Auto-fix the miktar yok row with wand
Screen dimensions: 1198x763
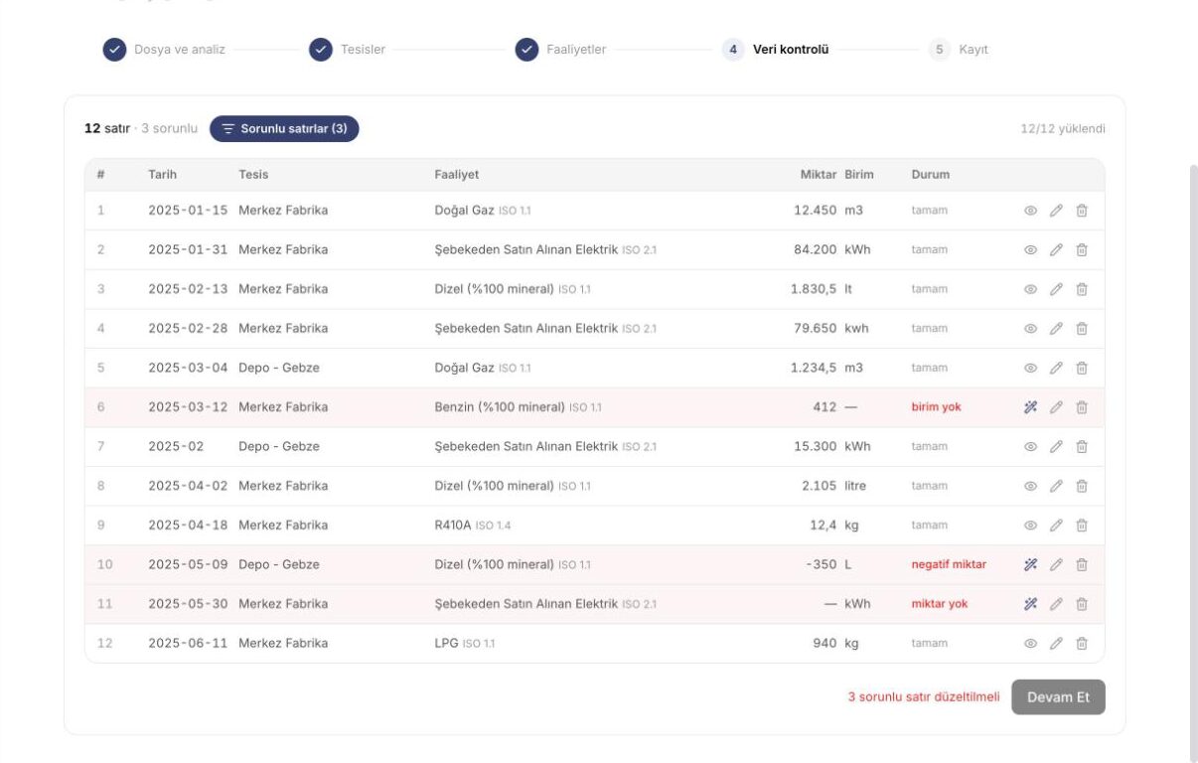tap(1030, 604)
